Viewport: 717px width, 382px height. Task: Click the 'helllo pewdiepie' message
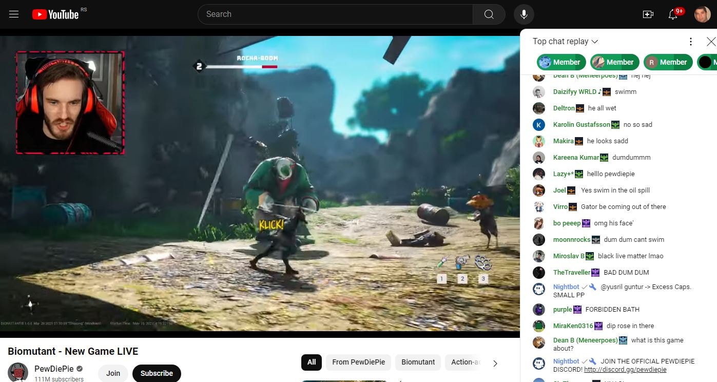[611, 174]
